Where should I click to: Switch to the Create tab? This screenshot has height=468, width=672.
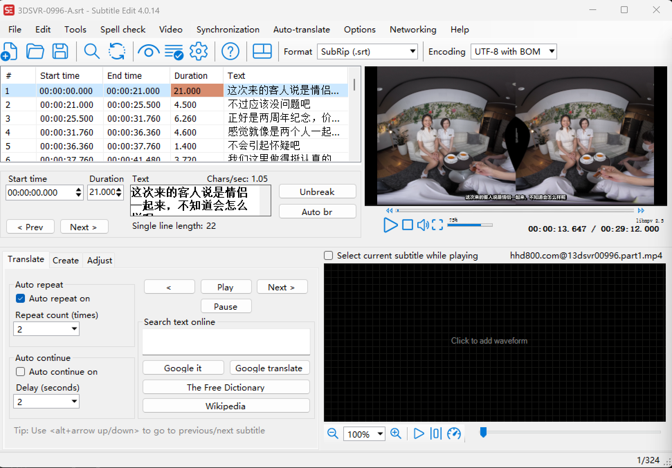tap(66, 260)
